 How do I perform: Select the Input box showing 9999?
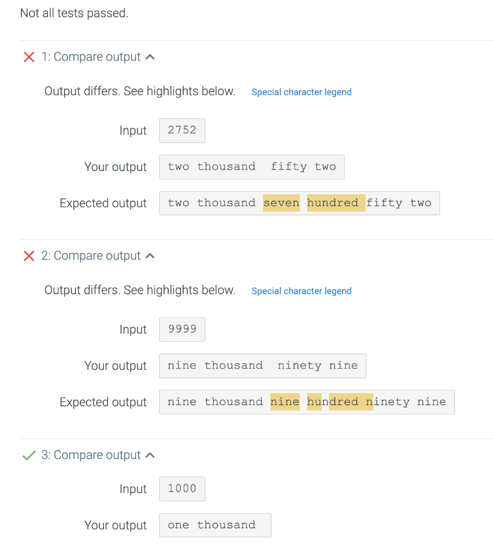[182, 329]
